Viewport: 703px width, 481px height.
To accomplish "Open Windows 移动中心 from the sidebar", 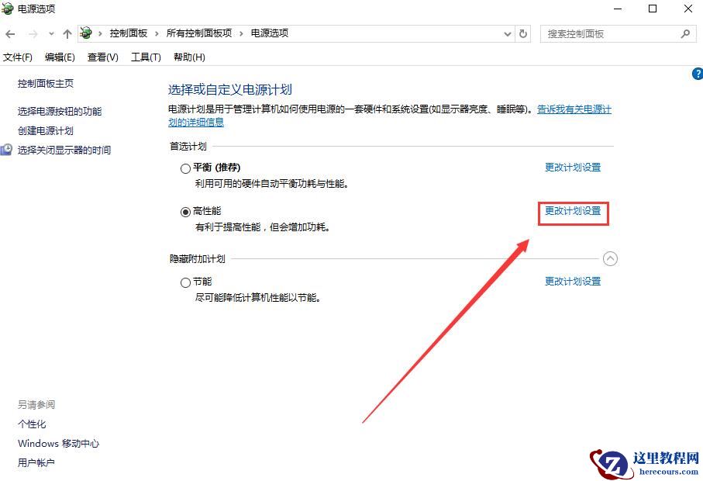I will coord(58,443).
